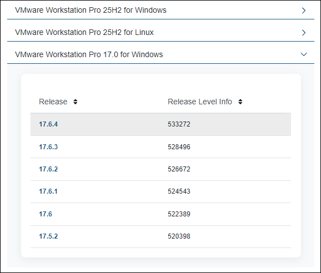
Task: Select build number 524543
Action: (179, 191)
